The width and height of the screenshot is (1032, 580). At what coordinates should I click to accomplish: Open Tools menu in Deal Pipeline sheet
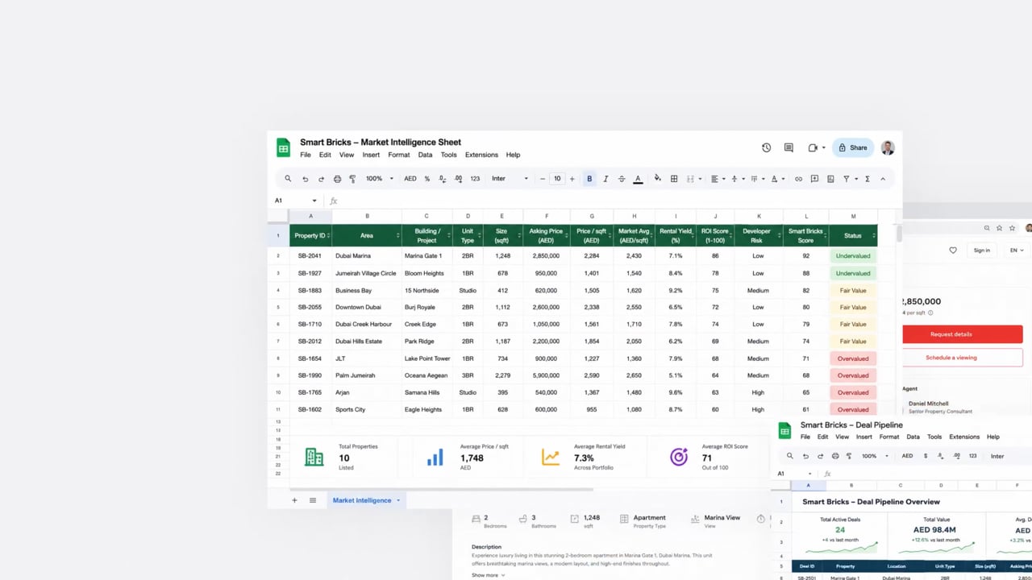pos(934,437)
